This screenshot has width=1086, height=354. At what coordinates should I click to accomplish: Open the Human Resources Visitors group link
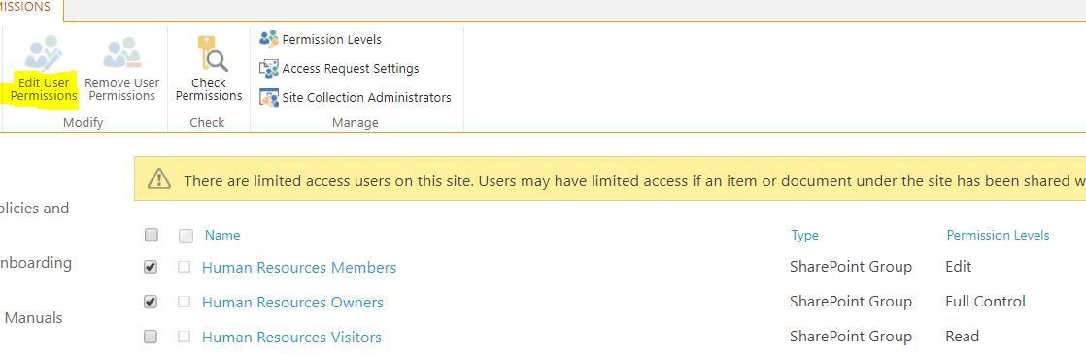(x=291, y=338)
